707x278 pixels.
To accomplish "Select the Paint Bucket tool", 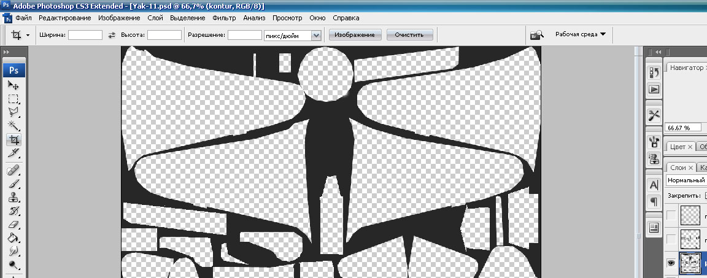I will click(x=14, y=237).
